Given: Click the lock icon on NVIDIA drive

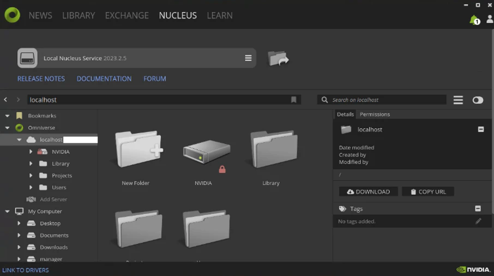Looking at the screenshot, I should (x=222, y=170).
